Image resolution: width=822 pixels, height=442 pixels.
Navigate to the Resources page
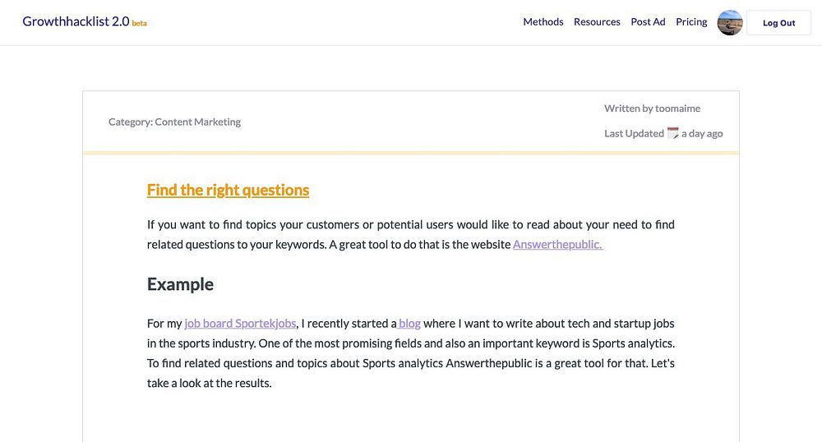point(597,22)
